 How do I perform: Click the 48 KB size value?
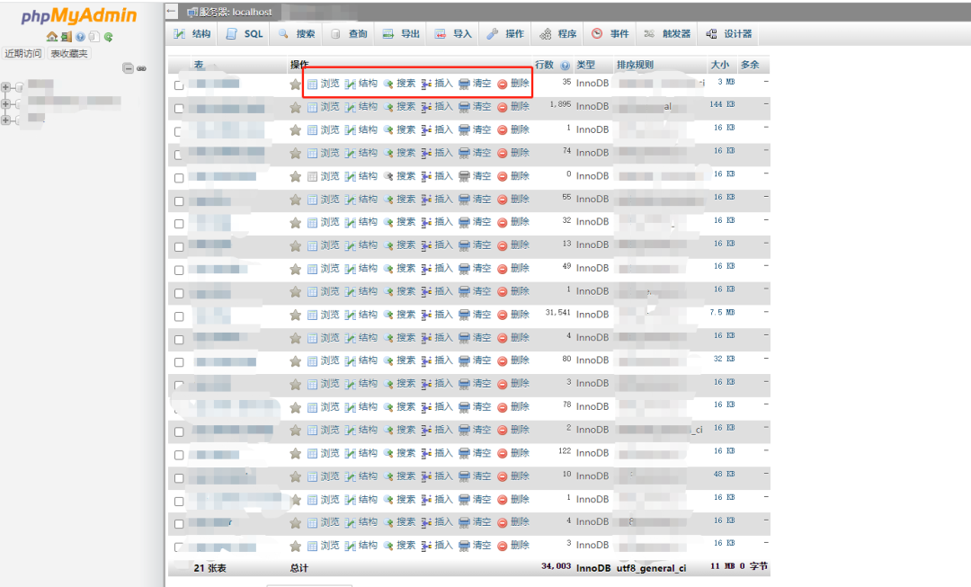724,475
